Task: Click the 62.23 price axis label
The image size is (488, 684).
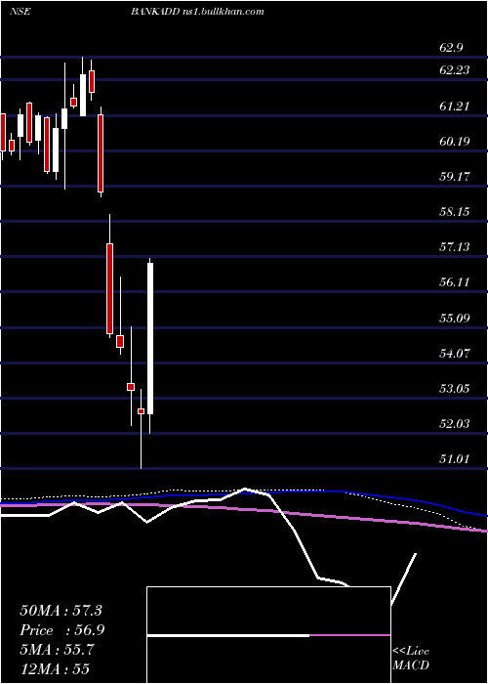Action: [x=455, y=69]
